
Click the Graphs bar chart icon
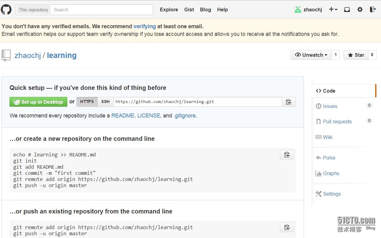coord(319,173)
